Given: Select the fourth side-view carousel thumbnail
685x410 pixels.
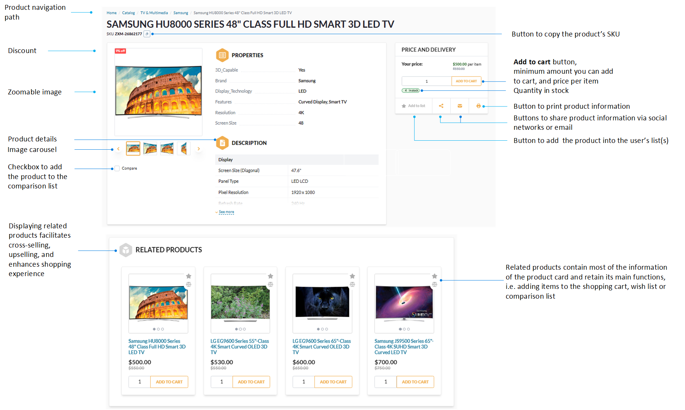Looking at the screenshot, I should [183, 149].
